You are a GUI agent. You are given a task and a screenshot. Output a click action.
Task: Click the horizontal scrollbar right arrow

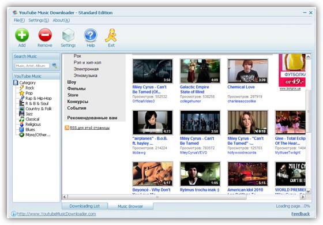pos(303,197)
